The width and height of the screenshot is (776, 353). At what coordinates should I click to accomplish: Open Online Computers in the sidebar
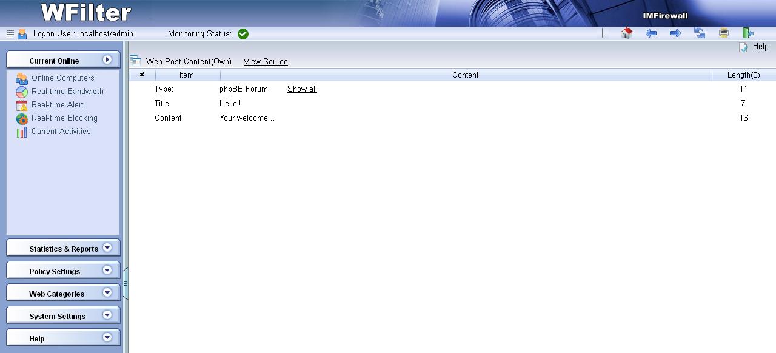point(62,78)
